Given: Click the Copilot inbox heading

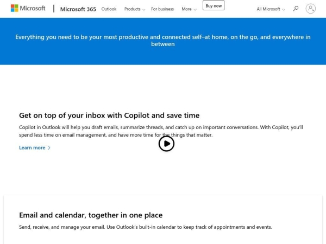Looking at the screenshot, I should 109,115.
